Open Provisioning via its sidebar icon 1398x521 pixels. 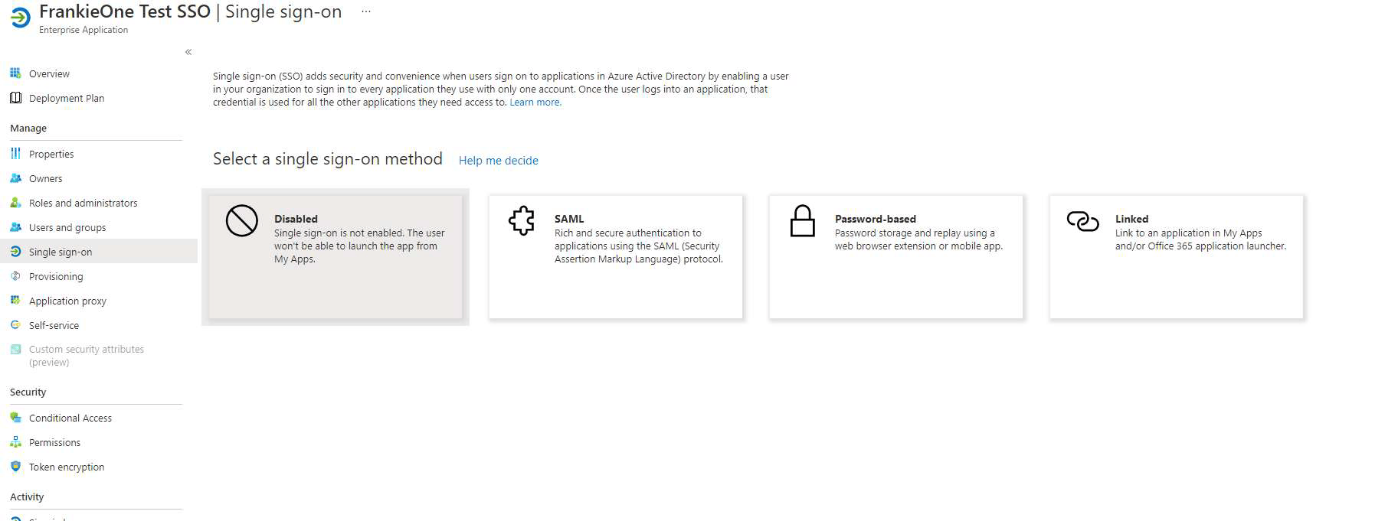[x=15, y=276]
